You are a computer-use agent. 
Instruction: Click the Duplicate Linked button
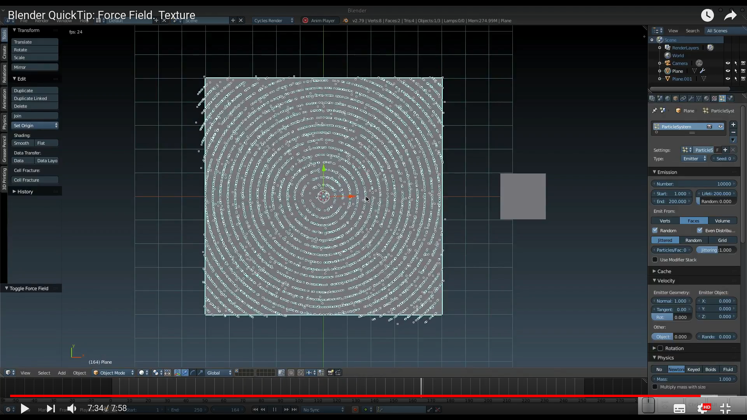pos(35,98)
